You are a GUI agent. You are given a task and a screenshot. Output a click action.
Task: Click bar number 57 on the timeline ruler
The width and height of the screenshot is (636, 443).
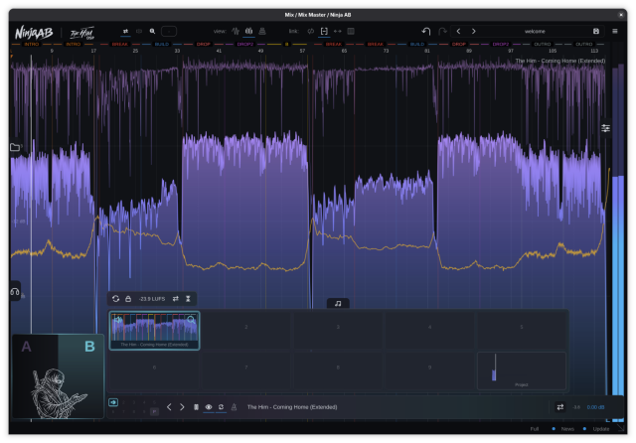(302, 51)
